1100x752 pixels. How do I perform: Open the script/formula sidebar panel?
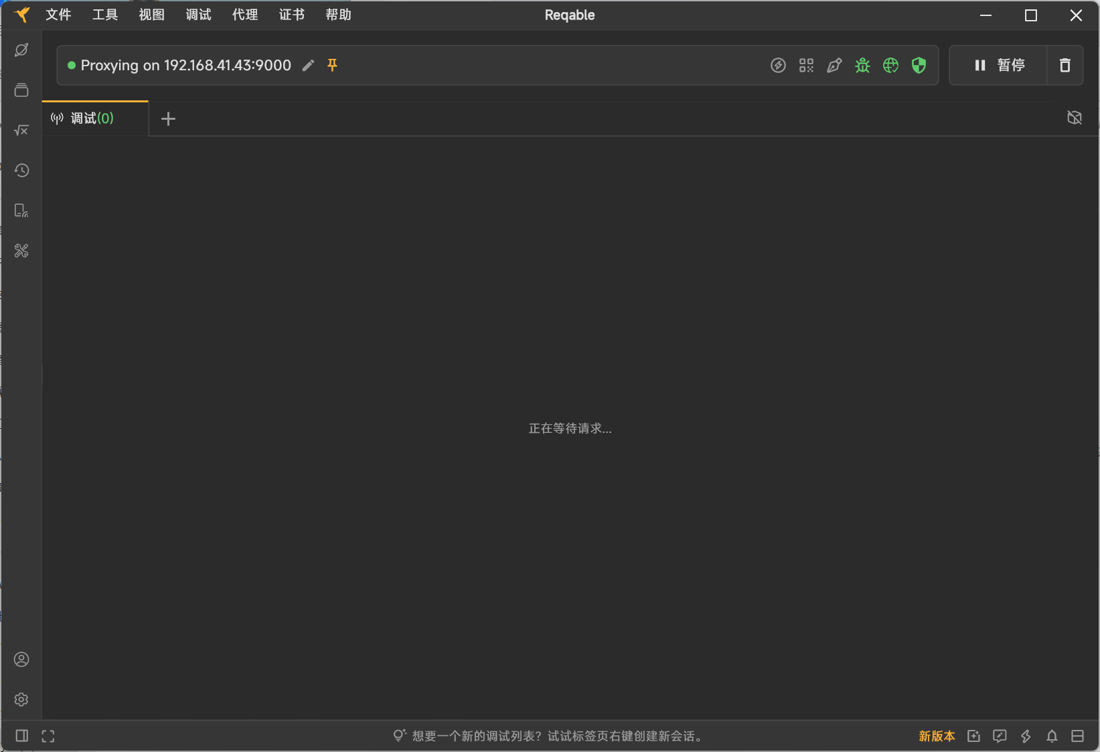pyautogui.click(x=21, y=130)
